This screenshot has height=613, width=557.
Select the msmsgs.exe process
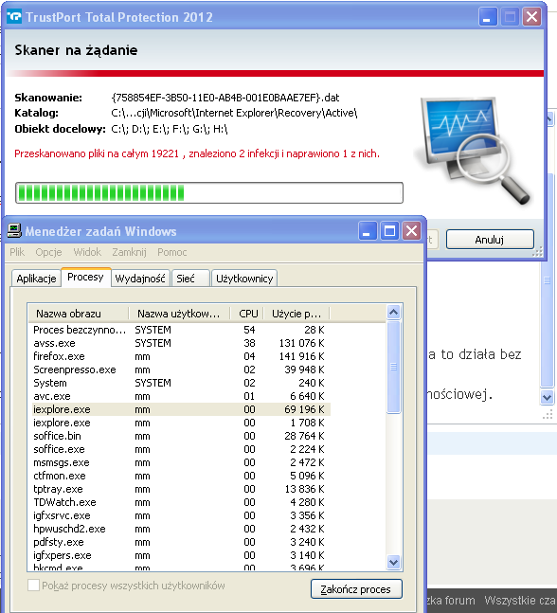[179, 462]
